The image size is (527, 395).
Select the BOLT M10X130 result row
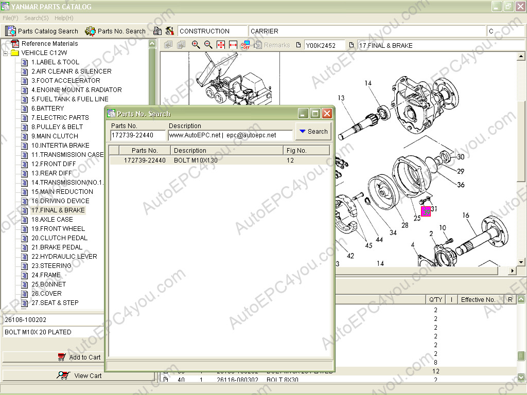pos(196,160)
